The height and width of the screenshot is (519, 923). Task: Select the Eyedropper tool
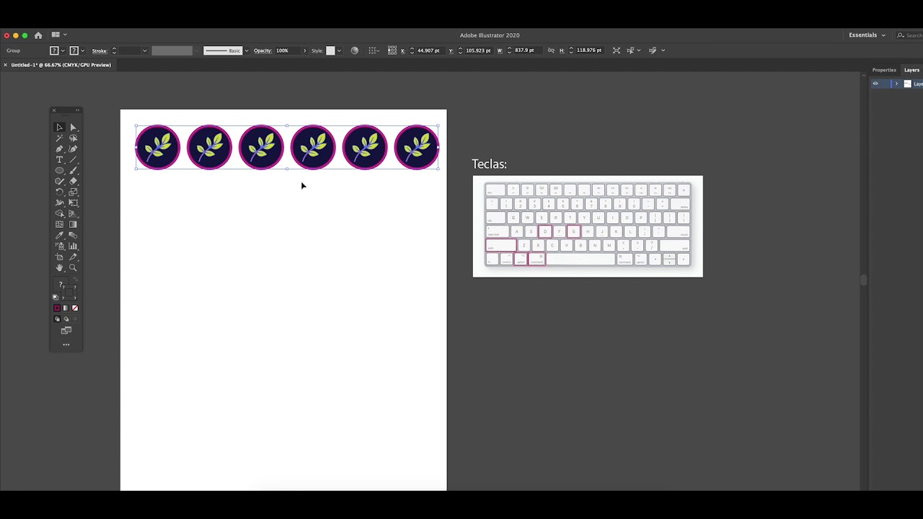[x=59, y=235]
